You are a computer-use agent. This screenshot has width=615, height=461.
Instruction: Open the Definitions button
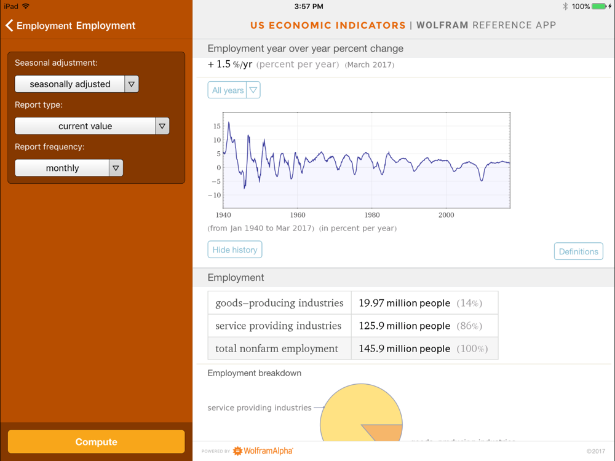(x=578, y=251)
